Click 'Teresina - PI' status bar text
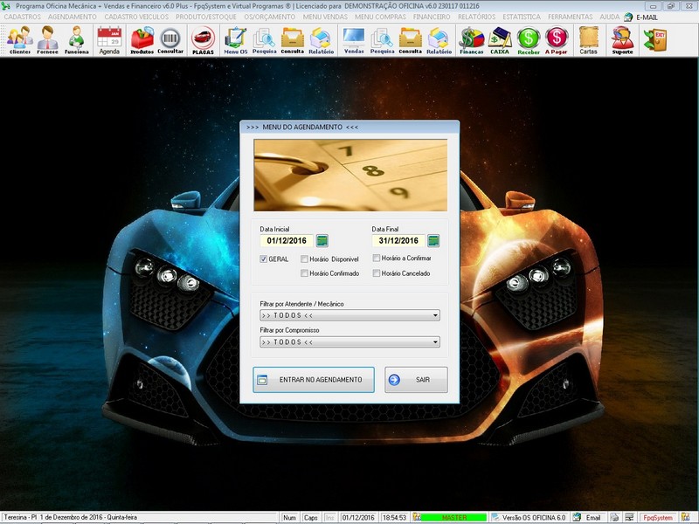Viewport: 699px width, 524px height. pyautogui.click(x=20, y=518)
